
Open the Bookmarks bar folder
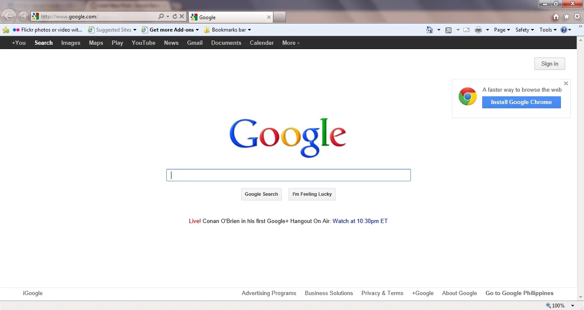pyautogui.click(x=227, y=30)
